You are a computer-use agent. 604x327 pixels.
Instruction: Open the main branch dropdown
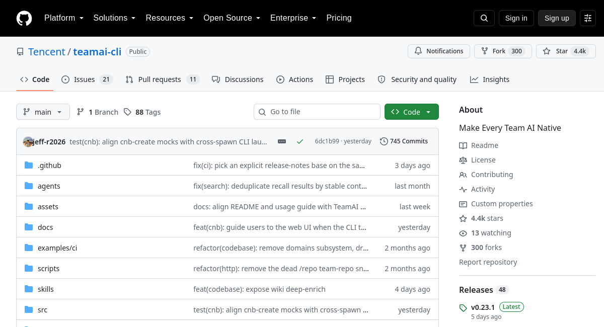click(43, 112)
